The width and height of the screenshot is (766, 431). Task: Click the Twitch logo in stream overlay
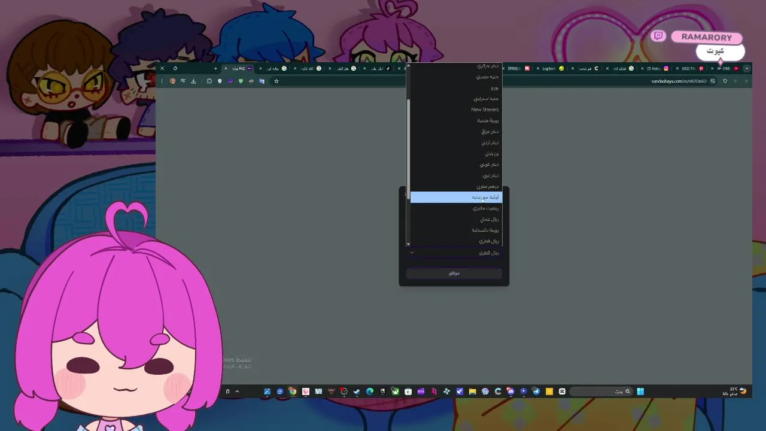(x=658, y=36)
